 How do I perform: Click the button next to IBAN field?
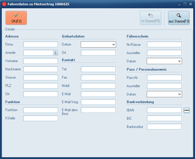pyautogui.click(x=187, y=110)
